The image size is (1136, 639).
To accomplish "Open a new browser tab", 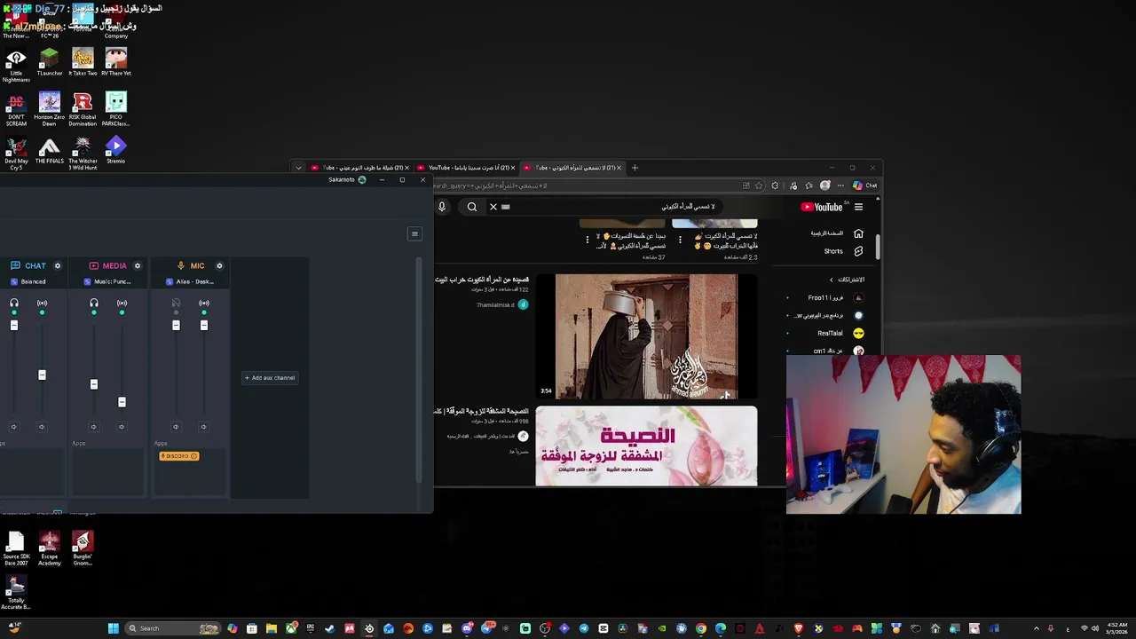I will click(635, 168).
